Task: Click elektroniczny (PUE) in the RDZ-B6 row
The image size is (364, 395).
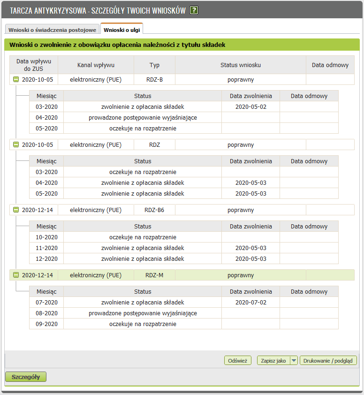Action: 96,210
